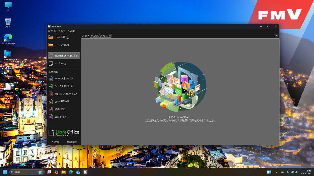Create a new Writer 文書ドキュメント
Viewport: 314px width, 176px height.
click(64, 78)
